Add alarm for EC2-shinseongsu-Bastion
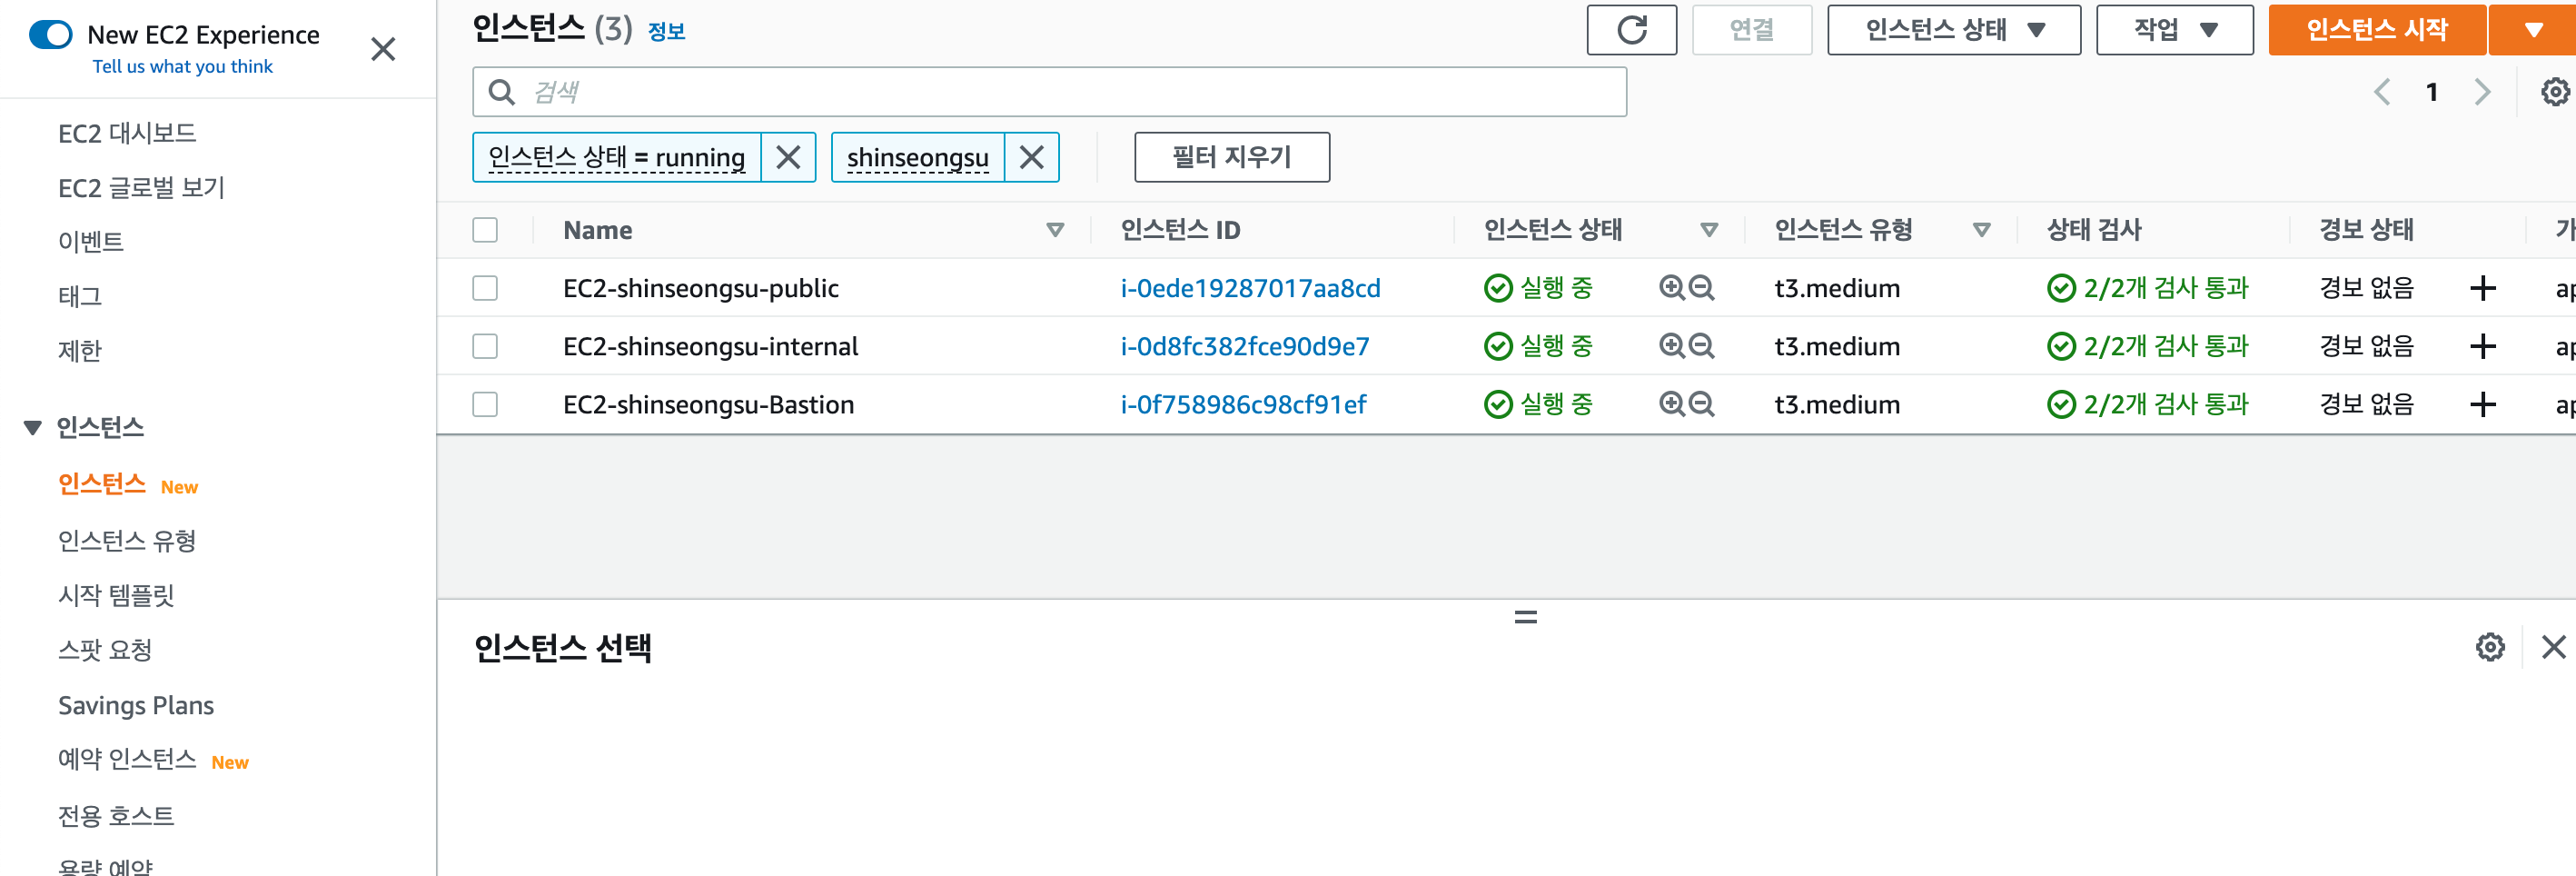 [x=2482, y=404]
